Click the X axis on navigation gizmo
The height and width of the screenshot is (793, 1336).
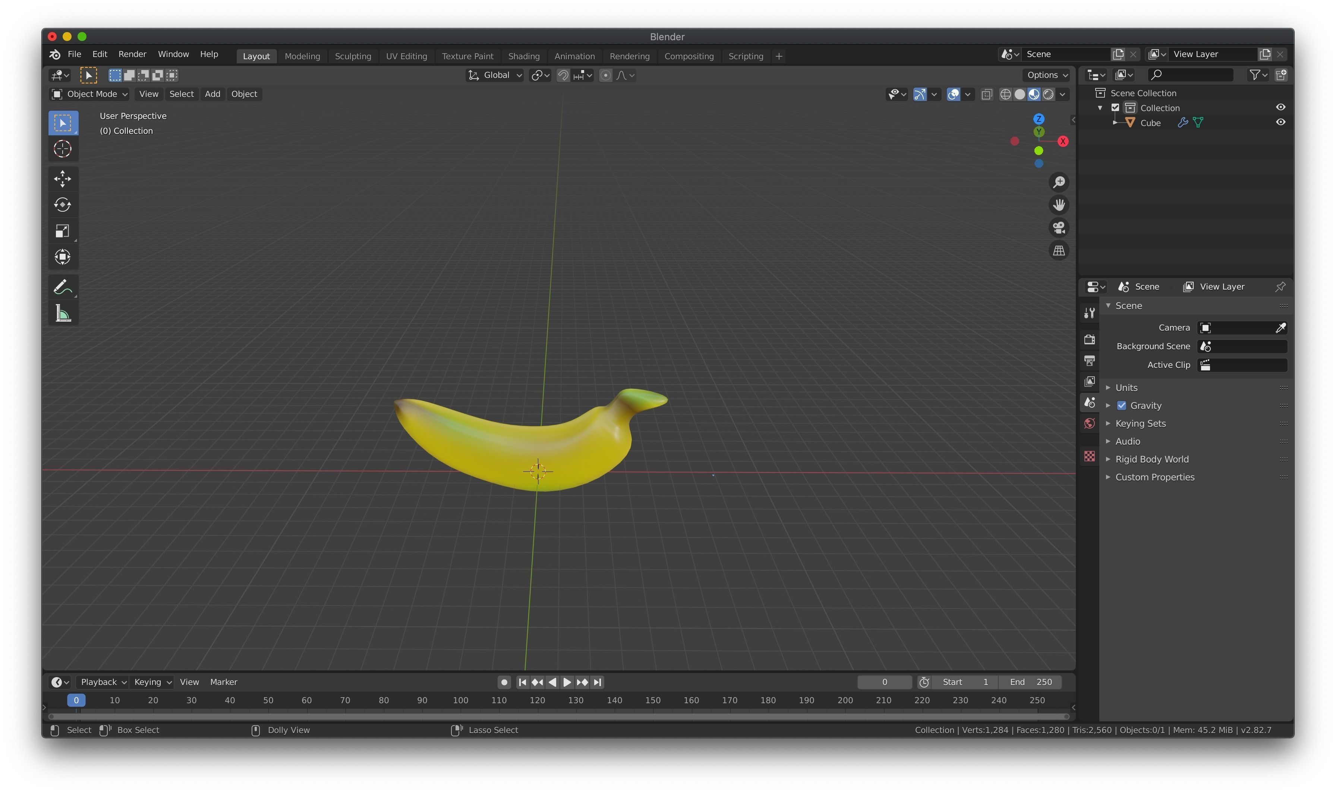[x=1063, y=141]
